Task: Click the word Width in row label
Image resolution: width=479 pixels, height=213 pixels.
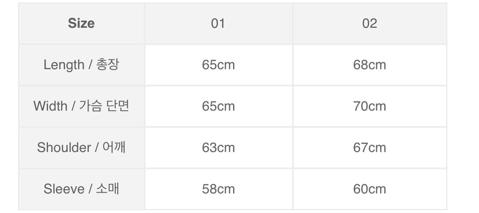Action: pyautogui.click(x=50, y=106)
